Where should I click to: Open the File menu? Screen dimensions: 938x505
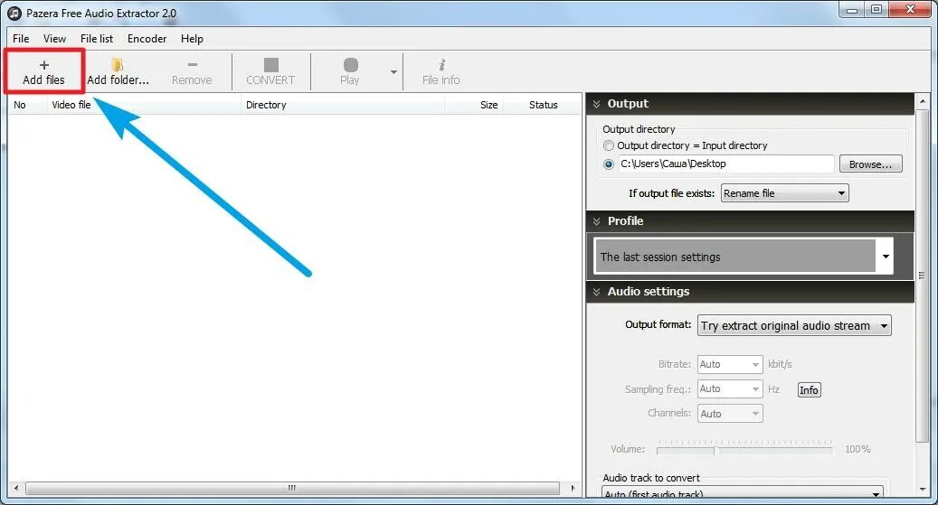click(x=21, y=39)
